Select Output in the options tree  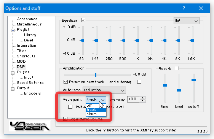click(23, 88)
